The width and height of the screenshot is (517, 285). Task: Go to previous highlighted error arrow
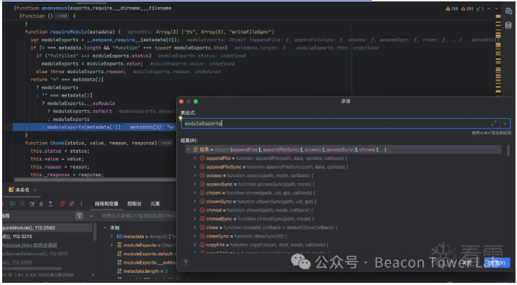point(489,9)
